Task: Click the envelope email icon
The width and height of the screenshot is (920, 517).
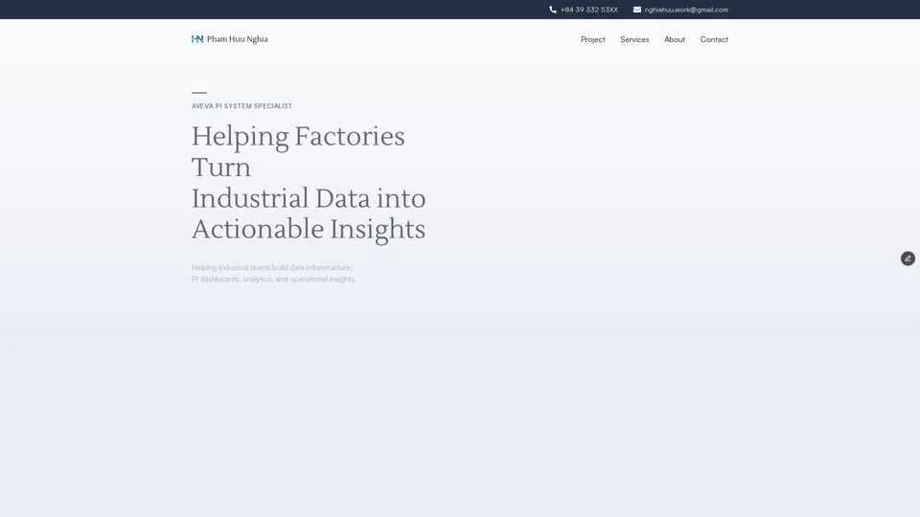Action: [x=637, y=10]
